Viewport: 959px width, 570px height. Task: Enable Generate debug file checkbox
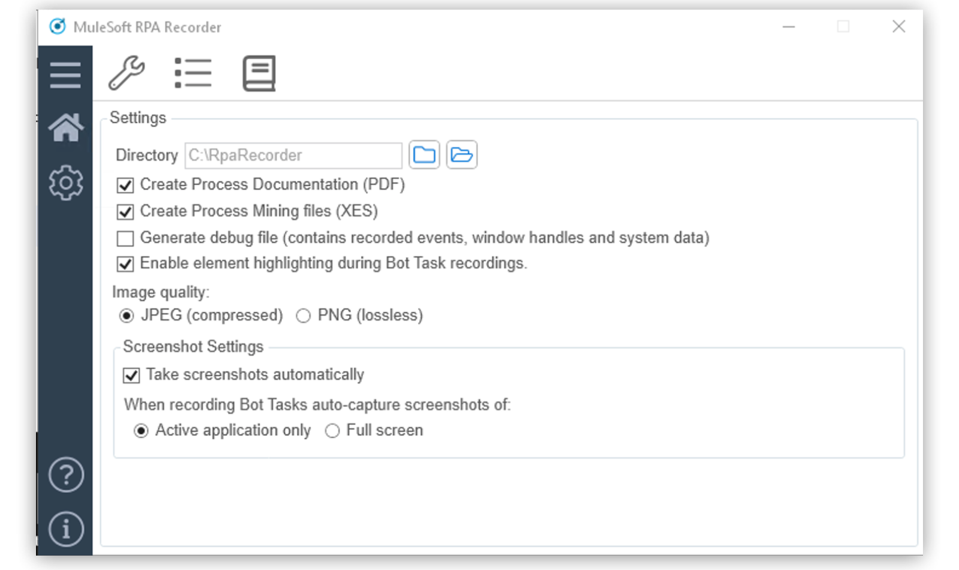125,239
